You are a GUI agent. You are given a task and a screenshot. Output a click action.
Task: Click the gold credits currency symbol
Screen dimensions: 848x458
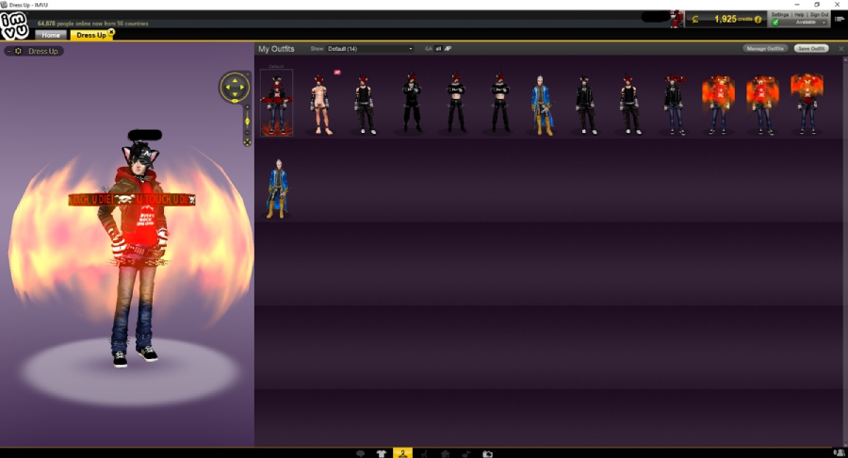point(695,20)
